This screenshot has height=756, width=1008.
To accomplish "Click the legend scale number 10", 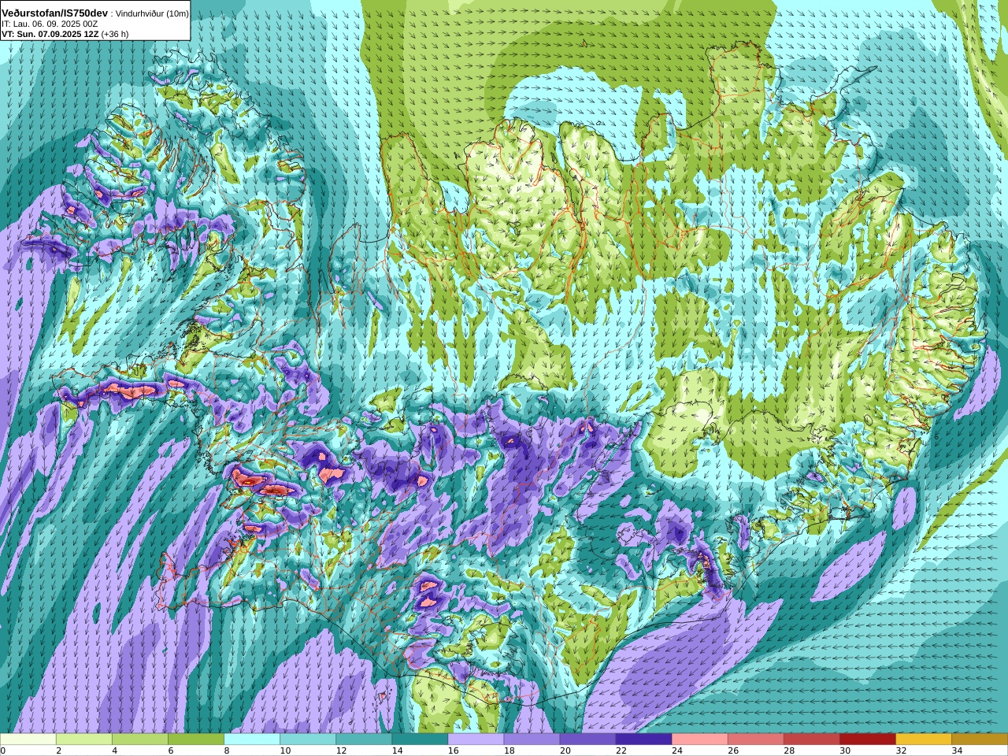I will (285, 751).
